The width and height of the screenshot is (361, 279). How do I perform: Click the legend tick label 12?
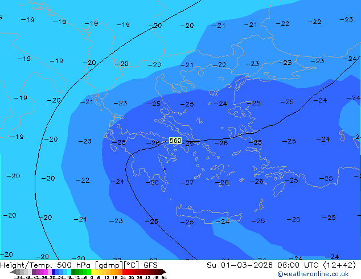tap(106, 278)
